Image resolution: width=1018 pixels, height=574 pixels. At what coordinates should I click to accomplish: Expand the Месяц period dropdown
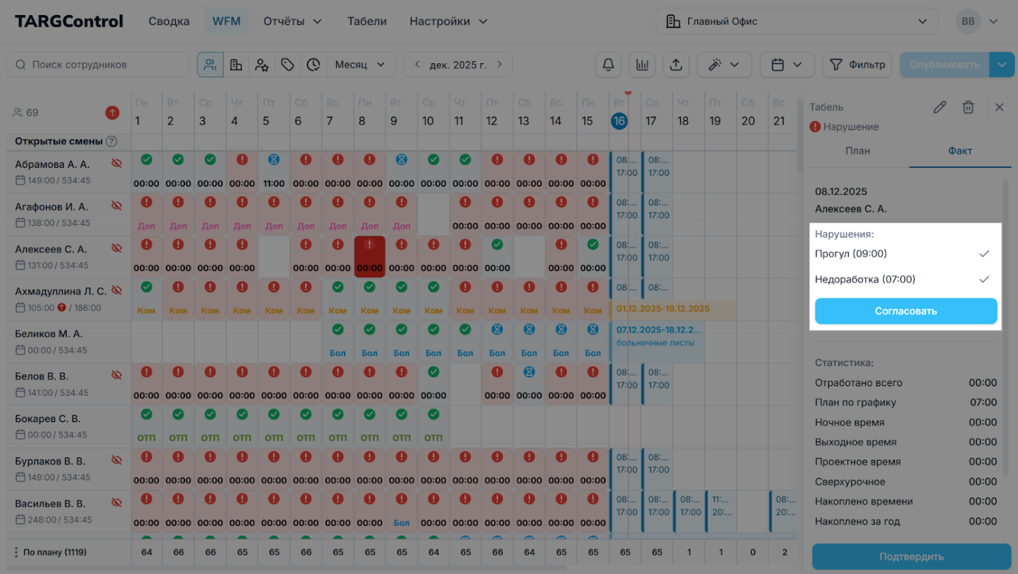point(360,65)
